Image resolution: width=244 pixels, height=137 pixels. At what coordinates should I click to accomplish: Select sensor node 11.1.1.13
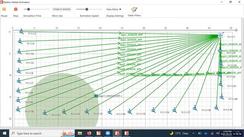tap(87, 112)
